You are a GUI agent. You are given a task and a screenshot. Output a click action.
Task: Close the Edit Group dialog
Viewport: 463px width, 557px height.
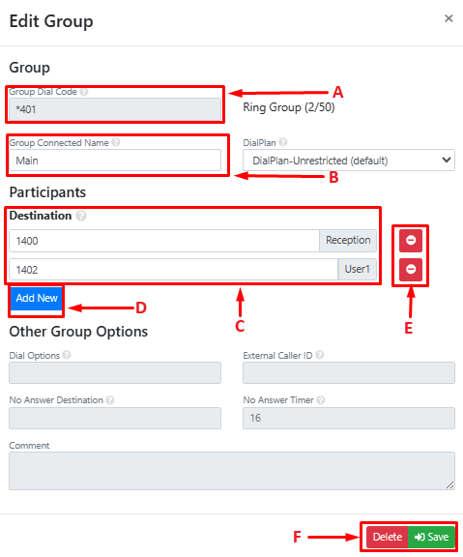[x=449, y=18]
